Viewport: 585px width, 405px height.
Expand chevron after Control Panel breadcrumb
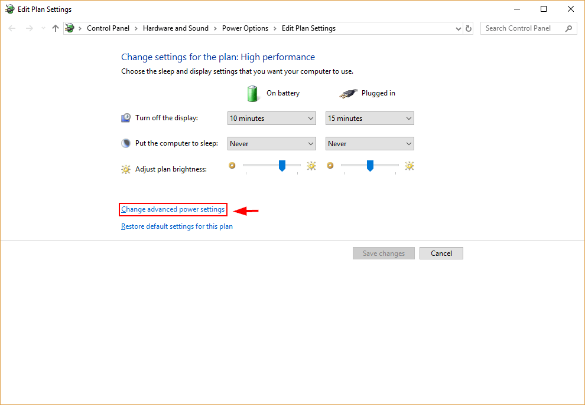pos(136,28)
